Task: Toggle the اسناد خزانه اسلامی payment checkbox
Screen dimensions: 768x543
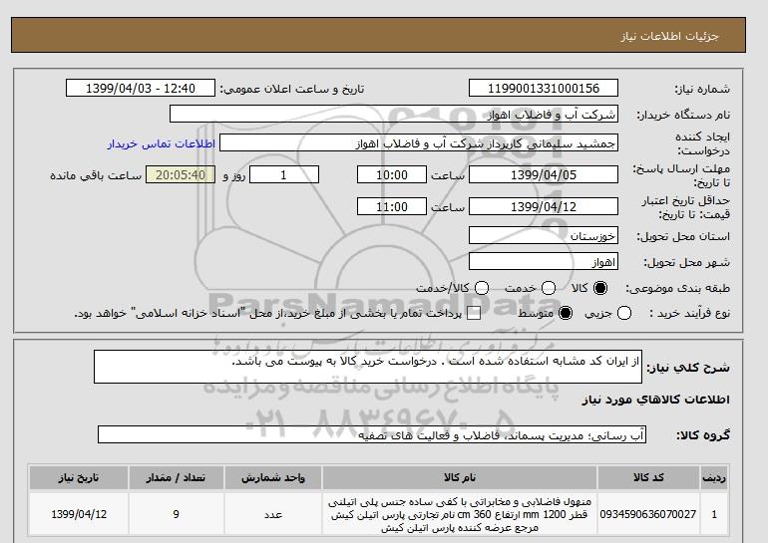Action: tap(474, 314)
